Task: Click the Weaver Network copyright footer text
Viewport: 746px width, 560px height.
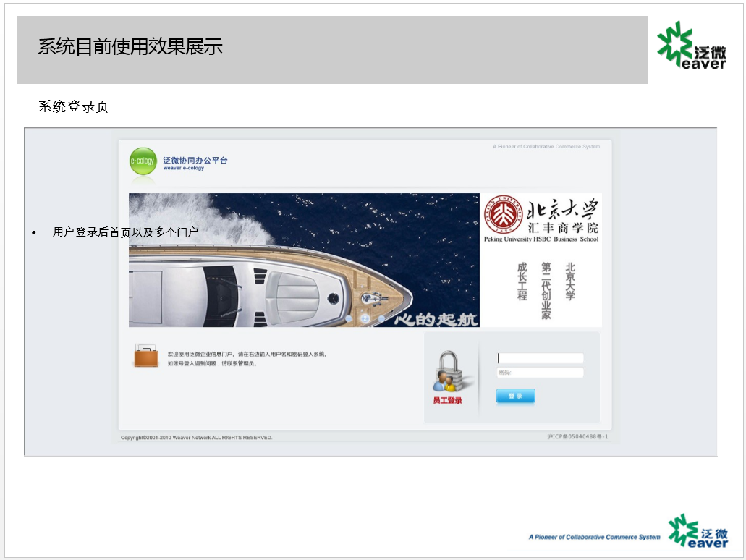Action: pos(197,437)
